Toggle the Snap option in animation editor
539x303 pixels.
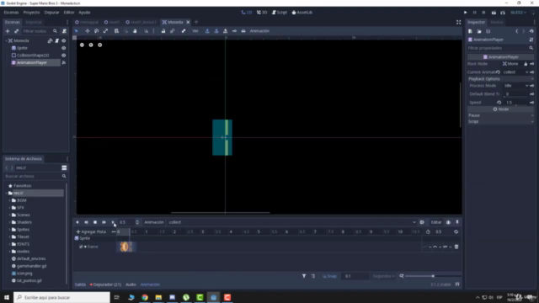pos(329,276)
